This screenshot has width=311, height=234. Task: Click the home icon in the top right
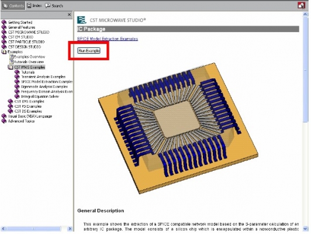[301, 5]
